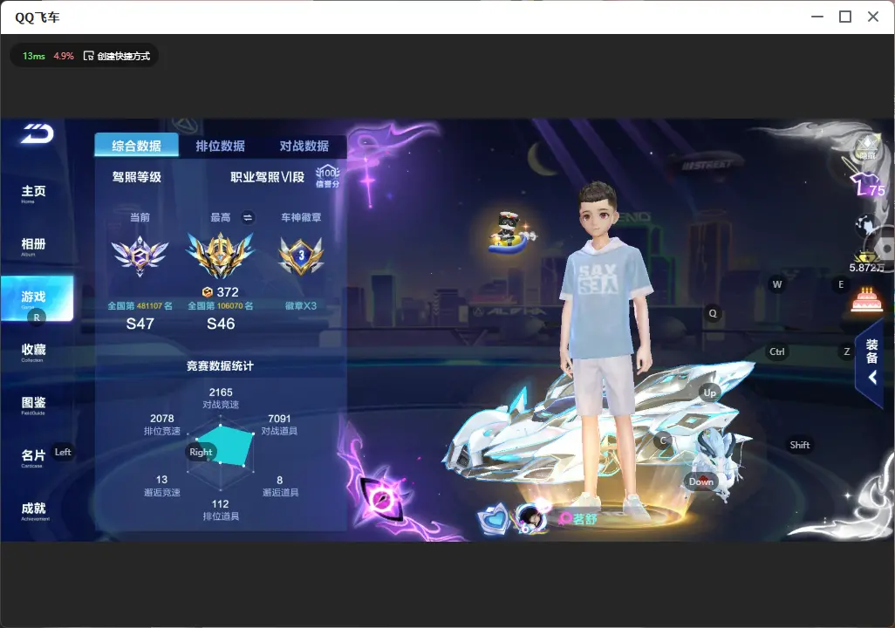The image size is (895, 628).
Task: Click the crown icon labeled 隐藏
Action: coord(867,147)
